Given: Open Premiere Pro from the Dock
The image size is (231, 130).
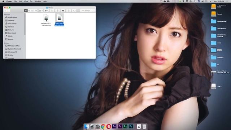Looking at the screenshot, I should (120, 126).
